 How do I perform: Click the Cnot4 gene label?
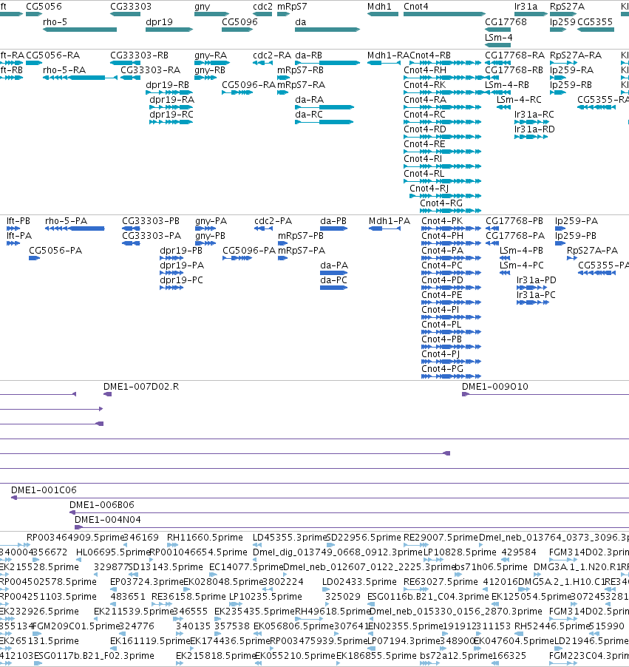point(416,7)
